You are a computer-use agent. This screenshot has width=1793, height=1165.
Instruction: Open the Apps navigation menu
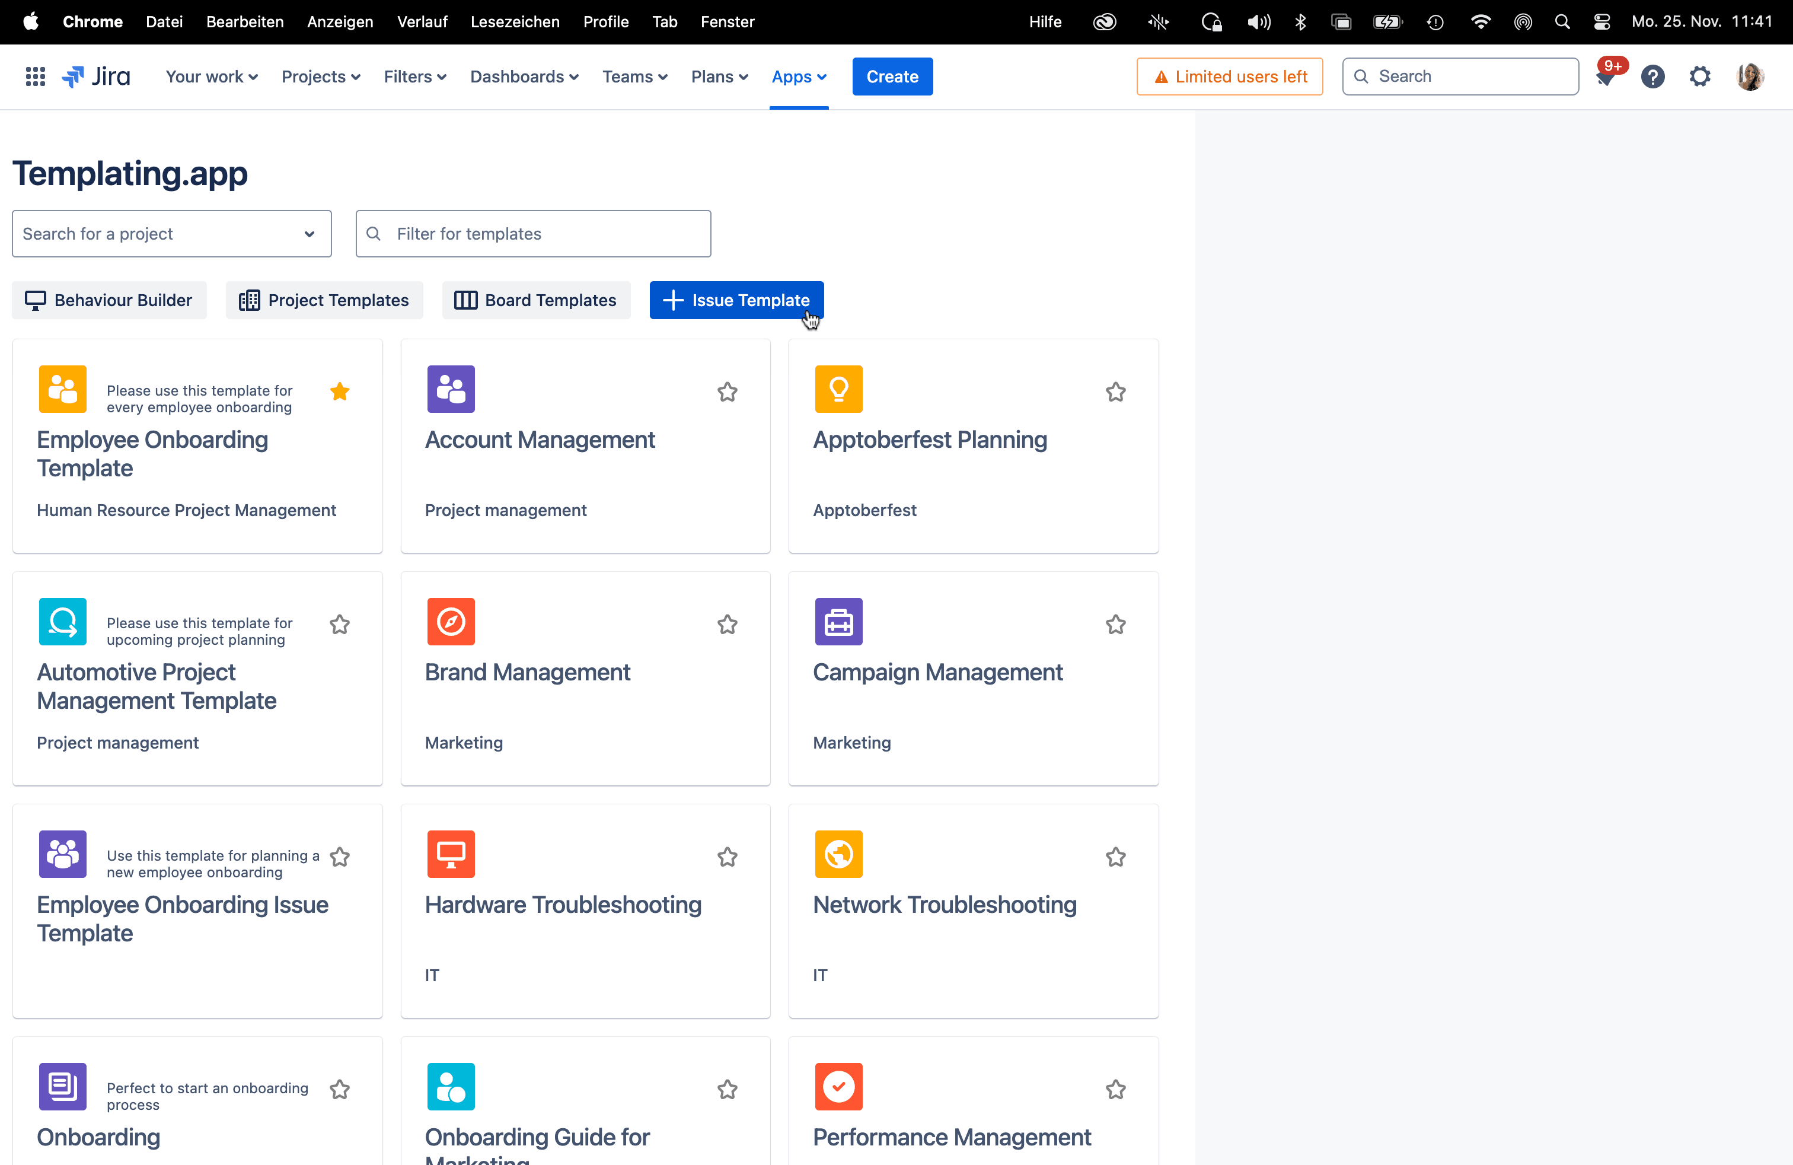click(799, 76)
